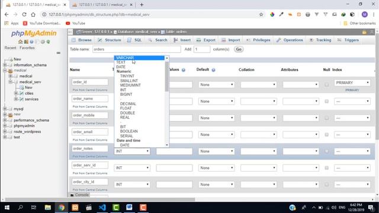Open Microsoft Word from the taskbar
The width and height of the screenshot is (379, 213).
click(129, 208)
